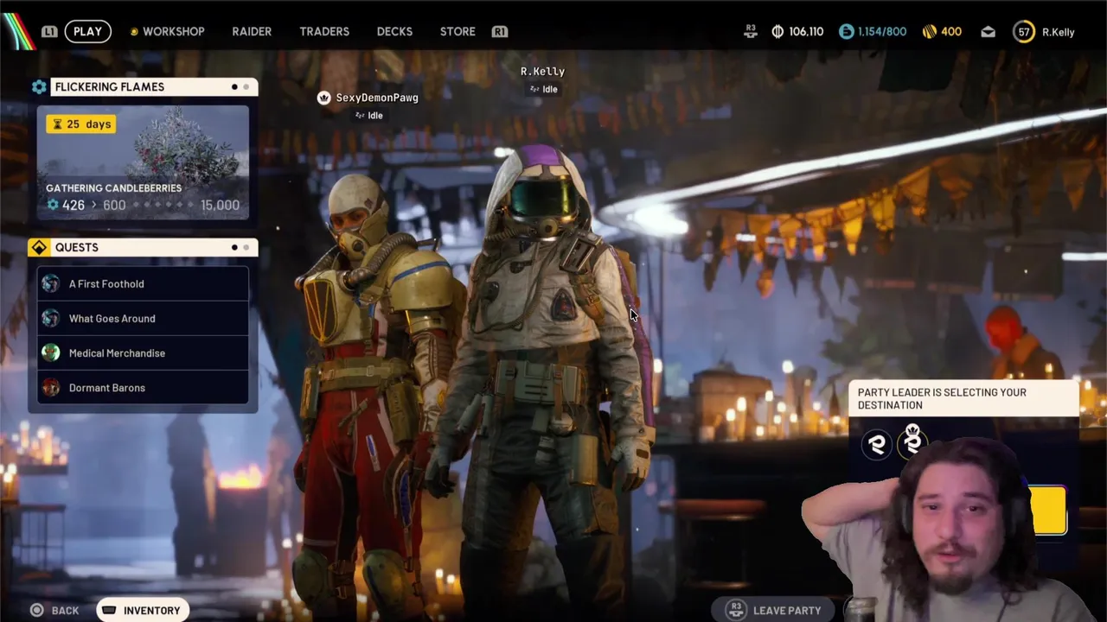Screen dimensions: 1107x622
Task: Click the 1,154/800 currency value
Action: coord(882,31)
